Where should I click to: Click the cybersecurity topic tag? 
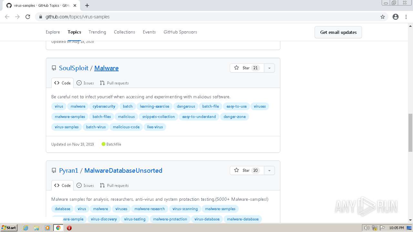[x=104, y=106]
